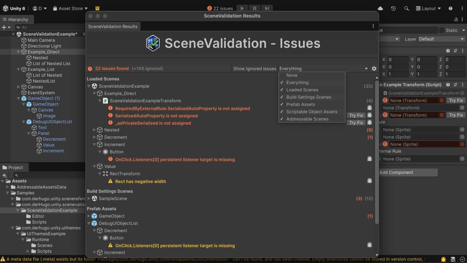This screenshot has width=467, height=263.
Task: Click the plus icon in the Hierarchy panel
Action: pyautogui.click(x=4, y=27)
